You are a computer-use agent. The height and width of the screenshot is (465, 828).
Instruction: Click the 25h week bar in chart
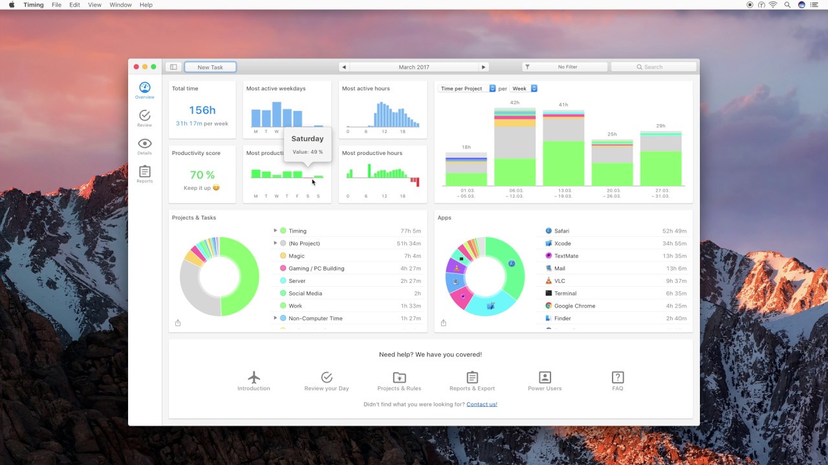click(612, 163)
